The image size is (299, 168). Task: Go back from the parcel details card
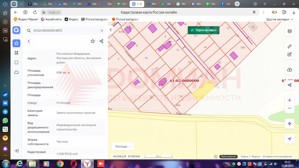29,41
